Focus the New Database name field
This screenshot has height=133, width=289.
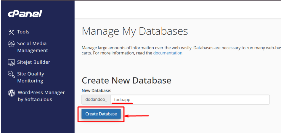pyautogui.click(x=190, y=100)
